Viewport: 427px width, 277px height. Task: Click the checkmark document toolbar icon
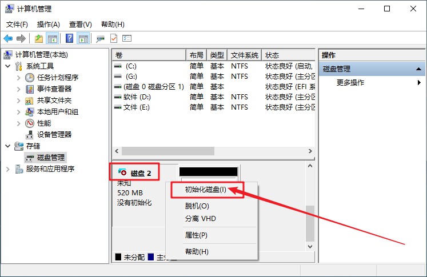pyautogui.click(x=114, y=38)
